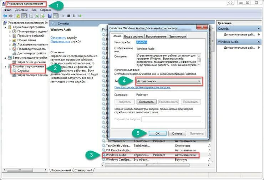The width and height of the screenshot is (264, 180).
Task: Expand the Просмотр событий tree node
Action: pyautogui.click(x=10, y=36)
